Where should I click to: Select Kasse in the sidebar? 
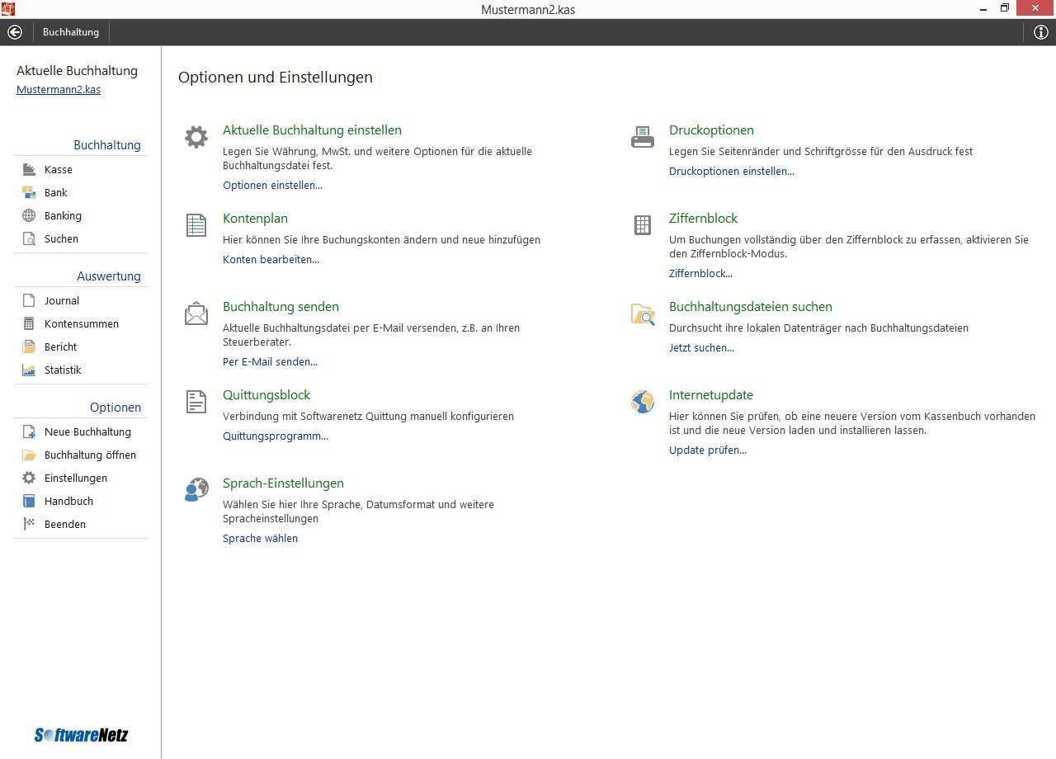(x=59, y=169)
